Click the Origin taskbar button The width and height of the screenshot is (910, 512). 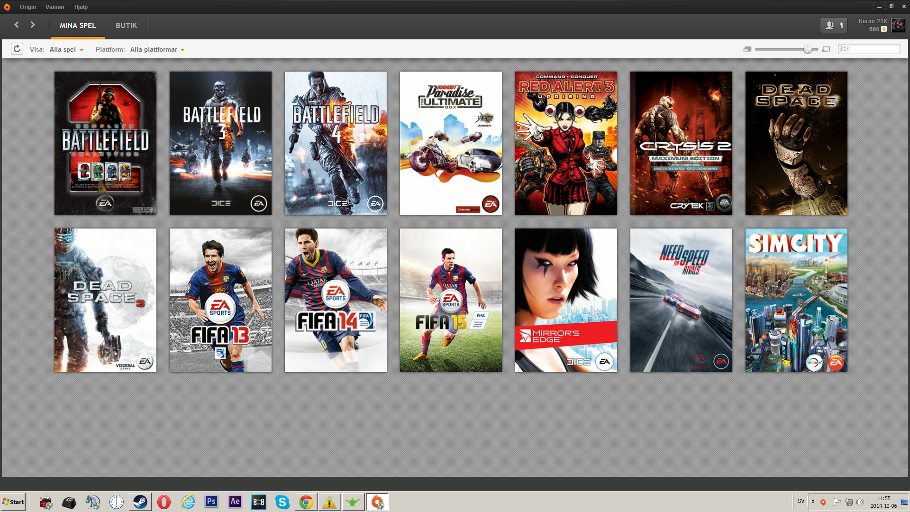377,502
